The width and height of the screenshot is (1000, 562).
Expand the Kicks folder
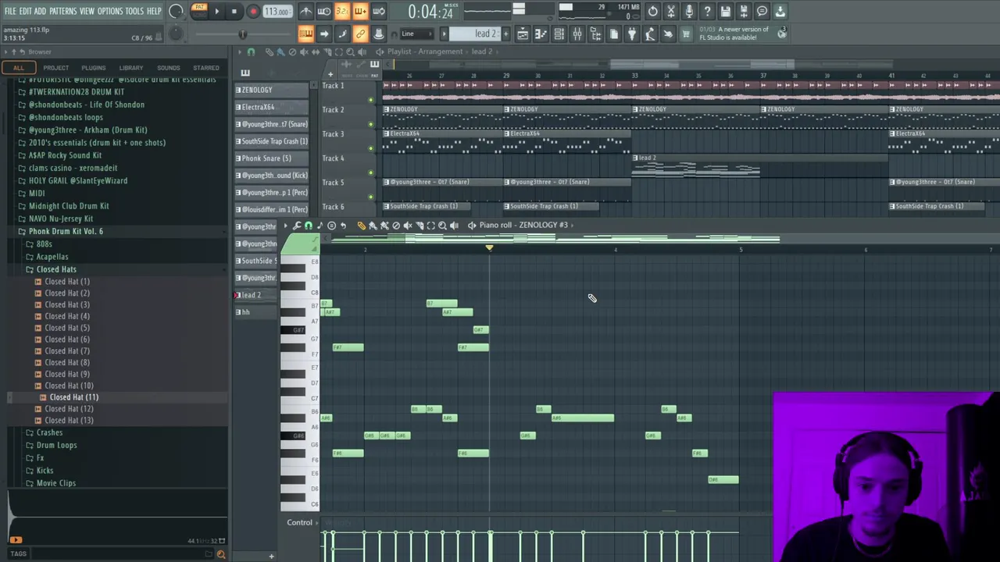point(45,471)
